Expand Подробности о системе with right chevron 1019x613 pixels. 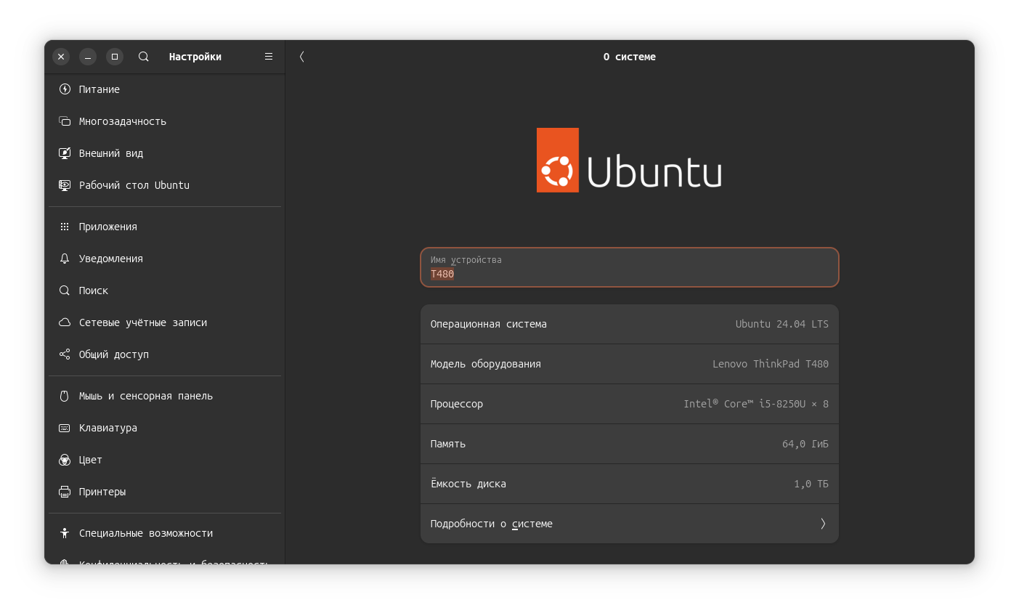click(x=823, y=524)
